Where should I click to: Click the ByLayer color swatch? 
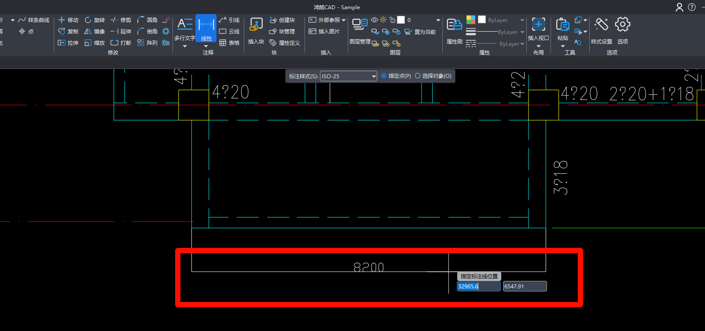coord(482,20)
